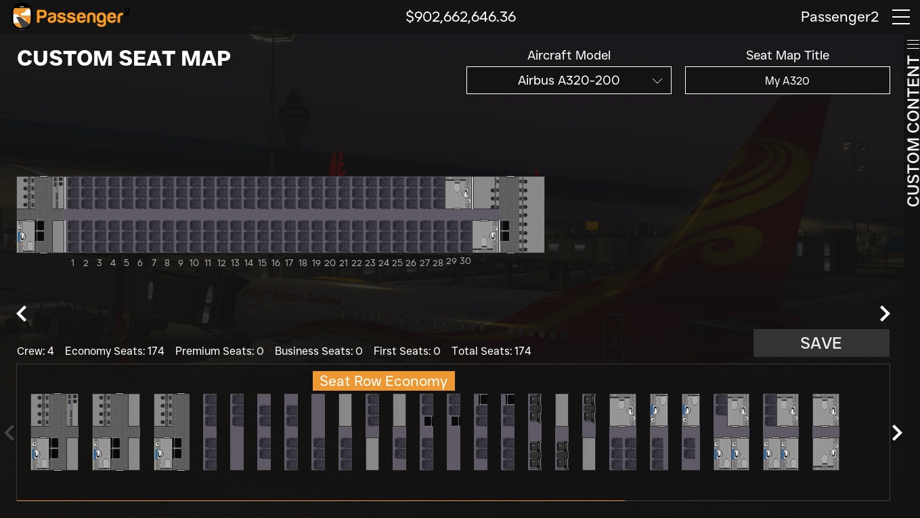Click the palette scroll progress bar
The image size is (920, 518).
click(x=320, y=500)
